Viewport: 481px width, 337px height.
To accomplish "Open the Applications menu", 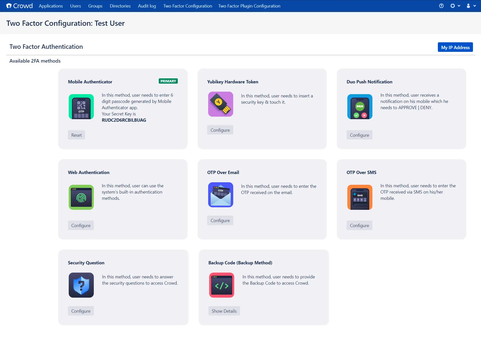I will [51, 6].
